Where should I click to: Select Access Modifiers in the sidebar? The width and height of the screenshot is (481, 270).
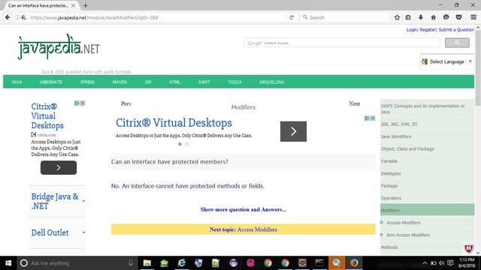(403, 223)
